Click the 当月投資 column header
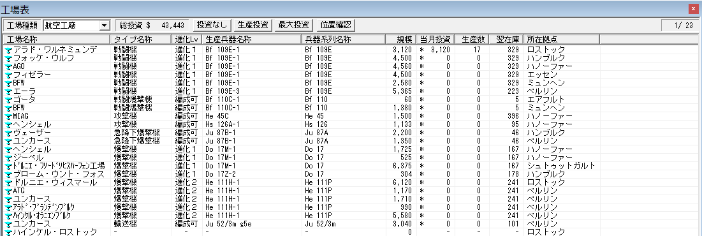 435,40
